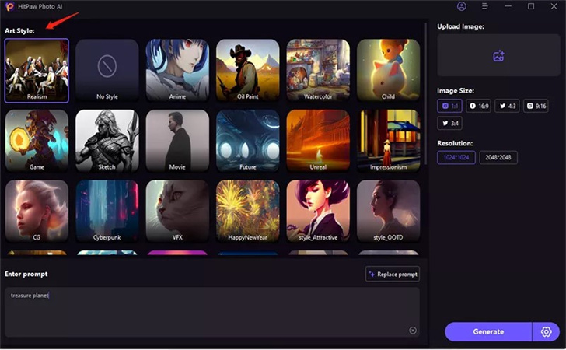566x350 pixels.
Task: Pick the Oil Paint style
Action: pos(247,71)
